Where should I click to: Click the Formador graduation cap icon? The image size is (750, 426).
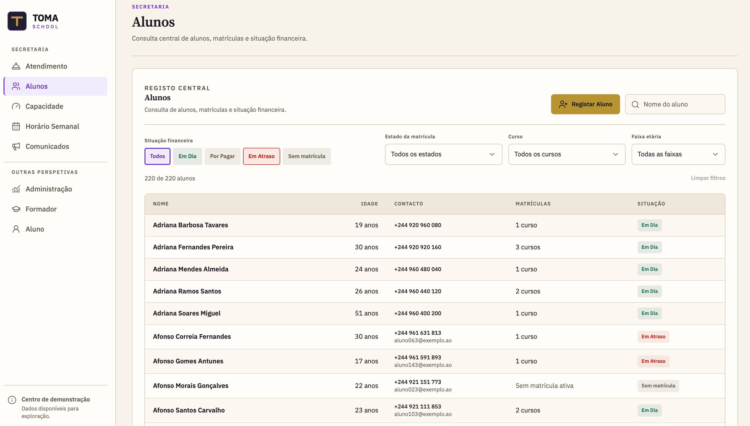pos(16,209)
